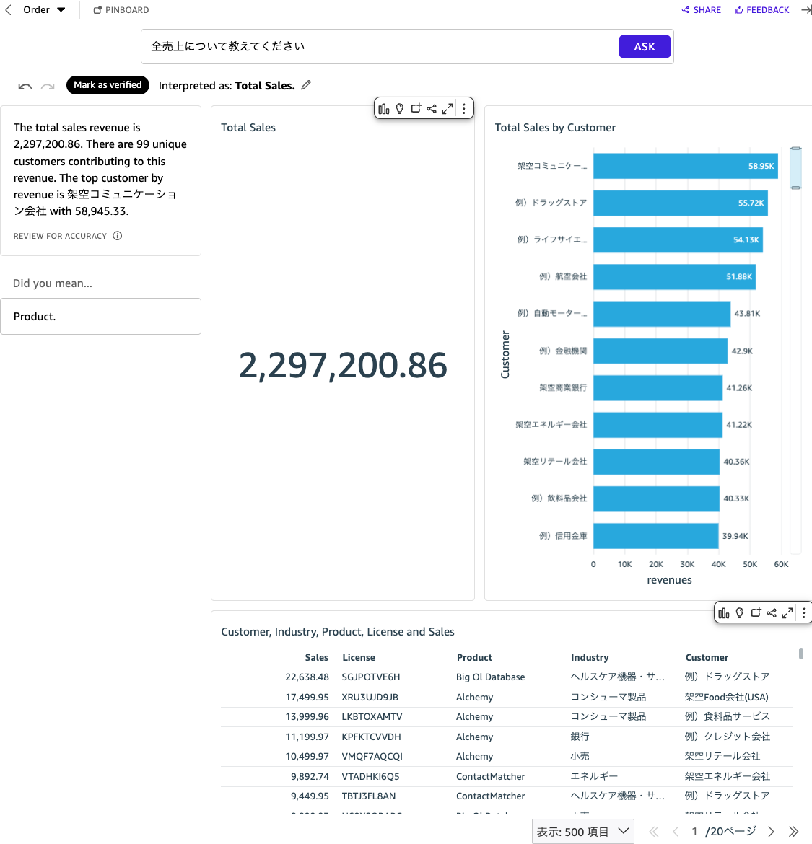Open the 表示: 500 項目 page size dropdown
Viewport: 812px width, 844px height.
[x=582, y=831]
